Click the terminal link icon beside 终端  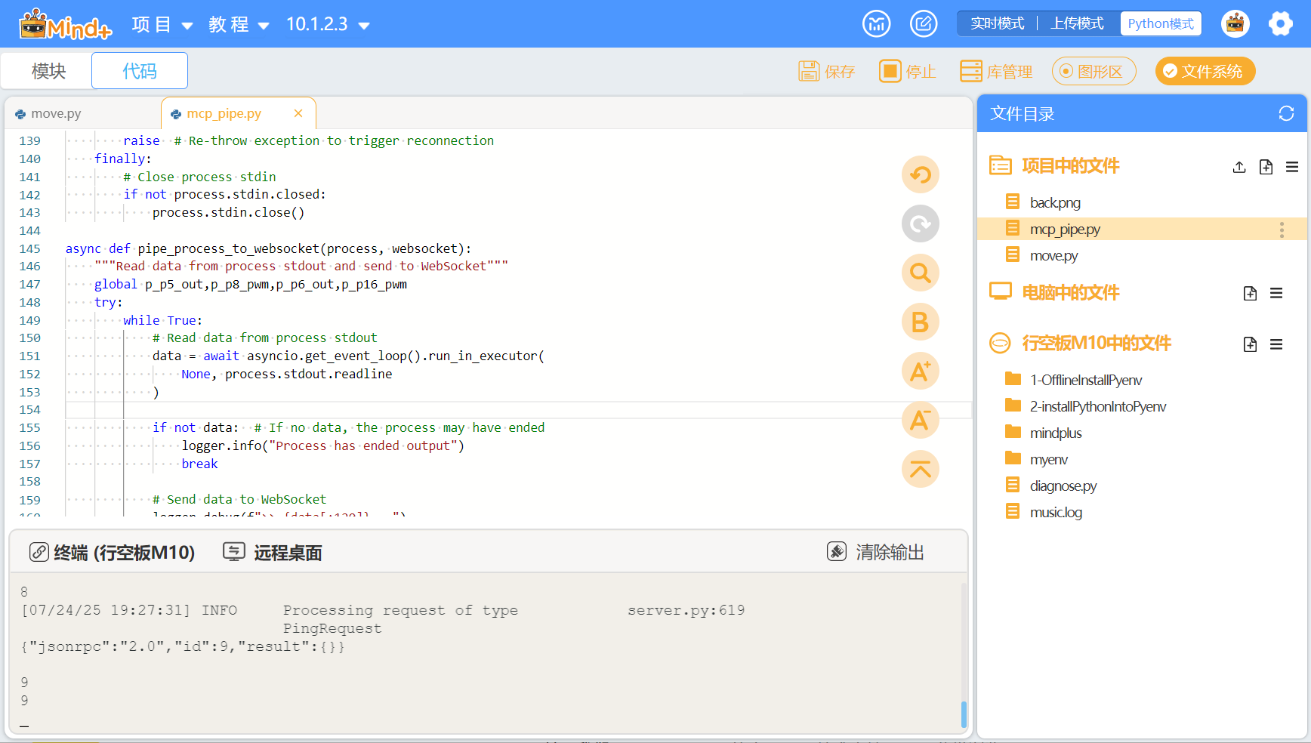coord(39,552)
